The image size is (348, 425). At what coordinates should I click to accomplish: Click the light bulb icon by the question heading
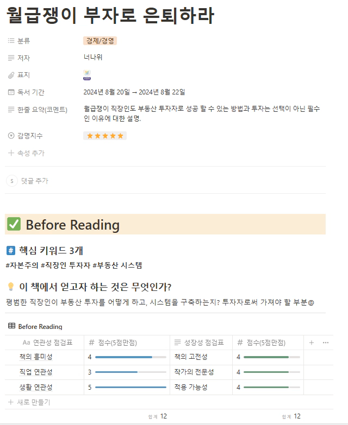[11, 287]
